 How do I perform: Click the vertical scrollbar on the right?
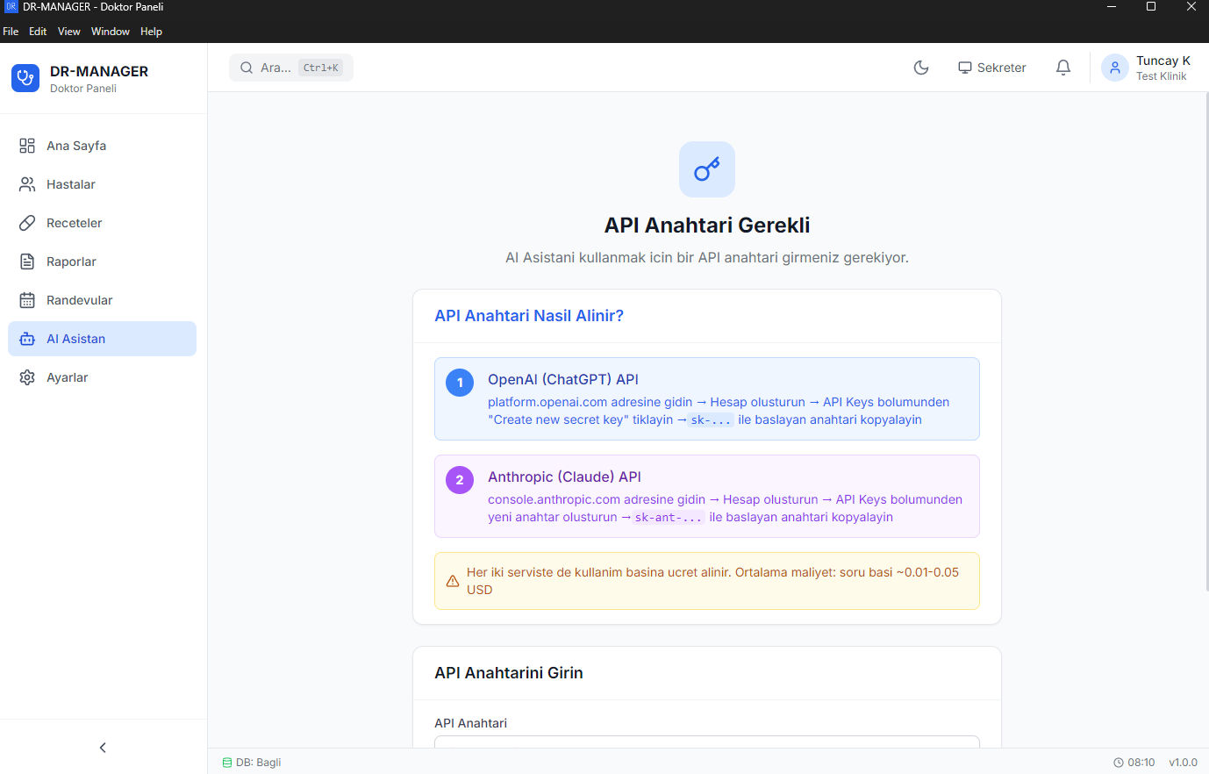[x=1205, y=342]
